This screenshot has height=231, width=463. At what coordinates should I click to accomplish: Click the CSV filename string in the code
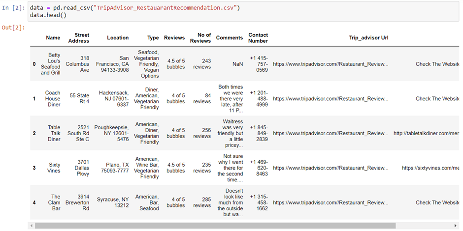[x=165, y=8]
